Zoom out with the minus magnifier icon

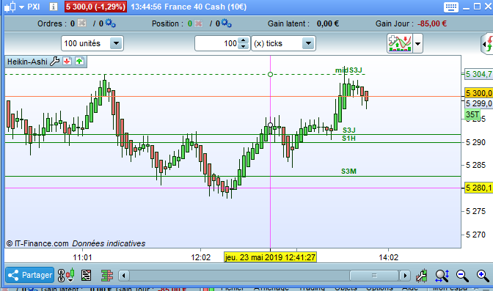pos(462,276)
